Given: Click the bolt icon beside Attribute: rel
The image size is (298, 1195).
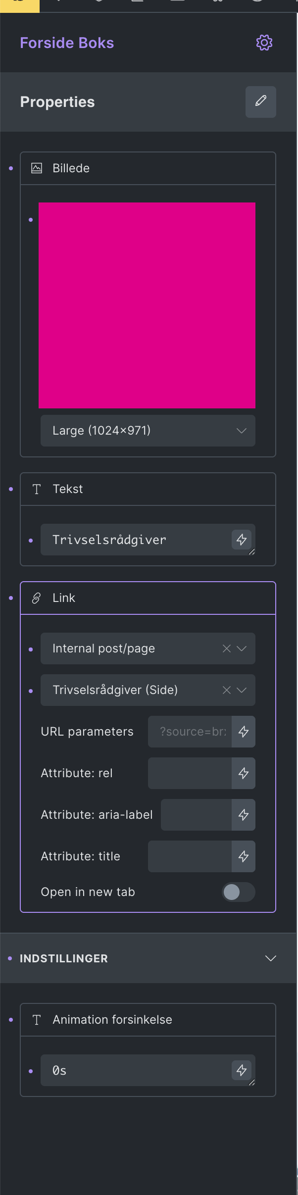Looking at the screenshot, I should click(244, 773).
